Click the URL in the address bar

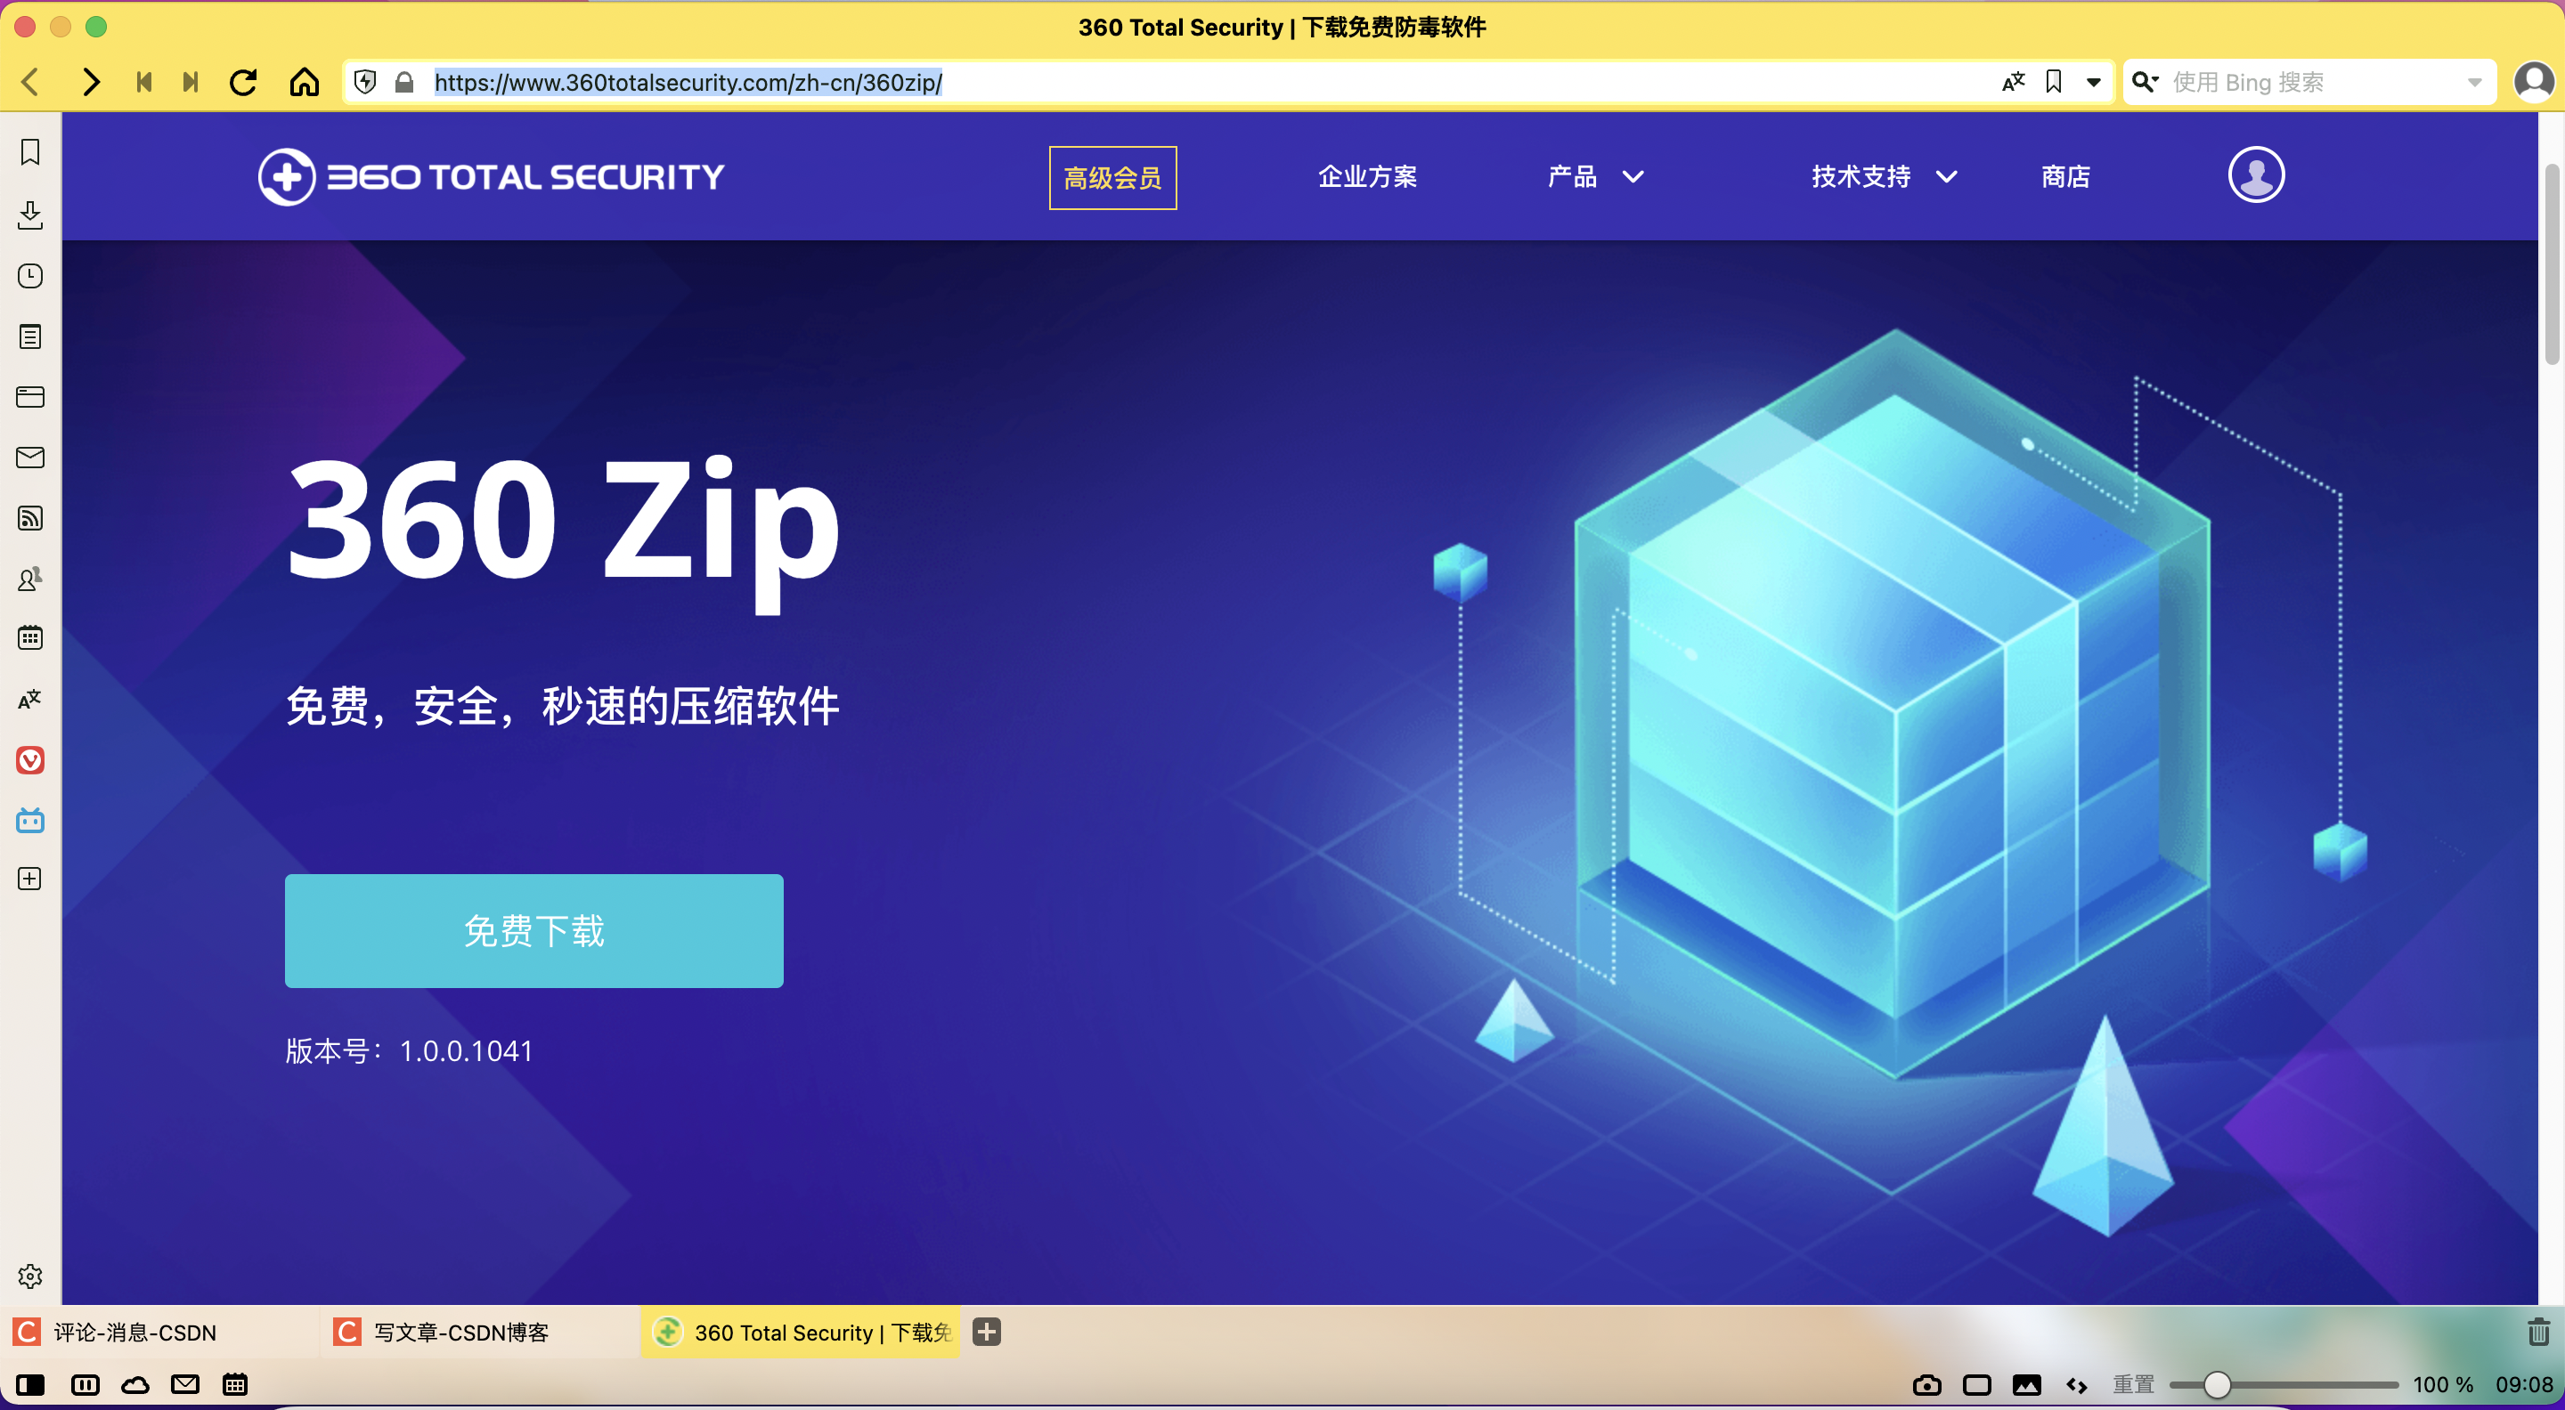coord(688,82)
